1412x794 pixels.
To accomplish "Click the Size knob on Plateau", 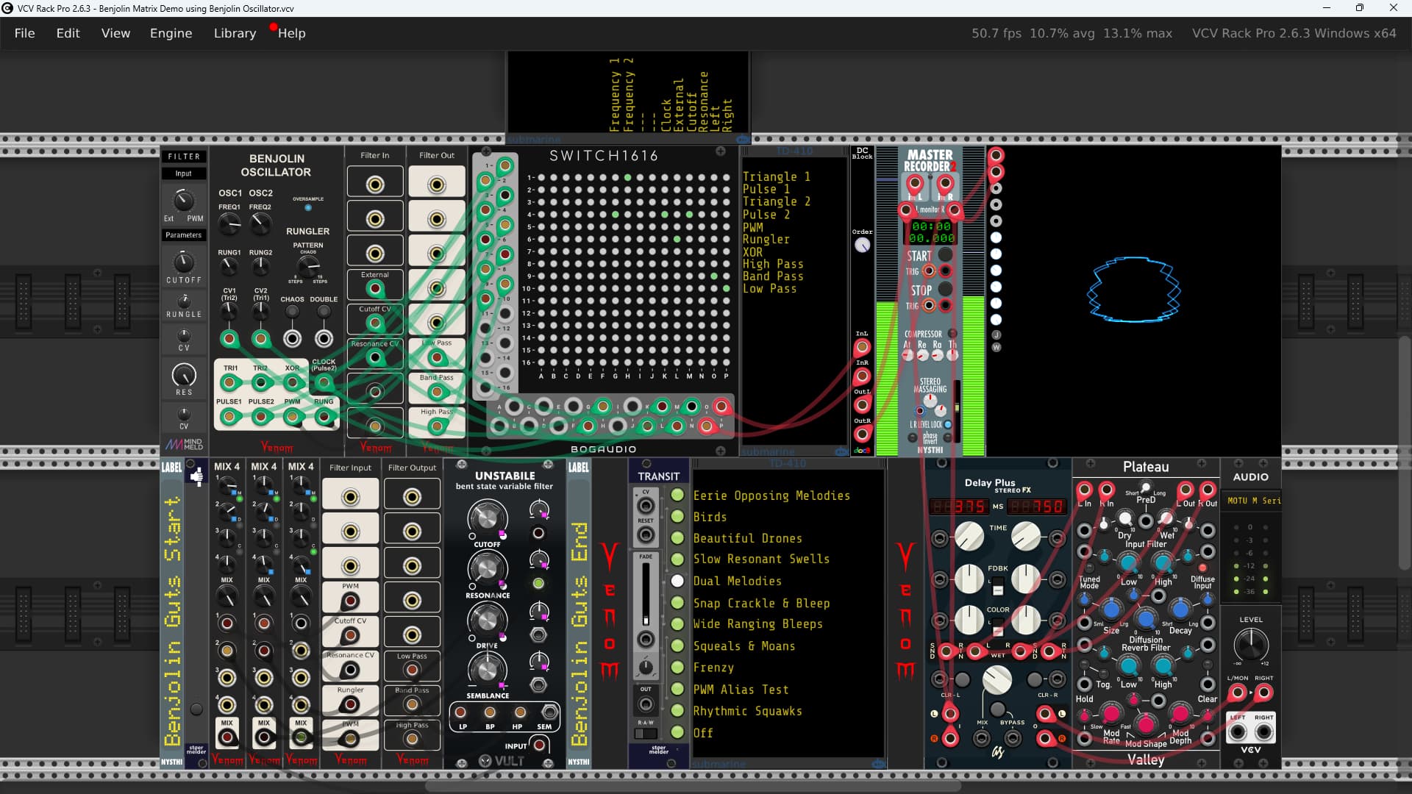I will pos(1111,609).
